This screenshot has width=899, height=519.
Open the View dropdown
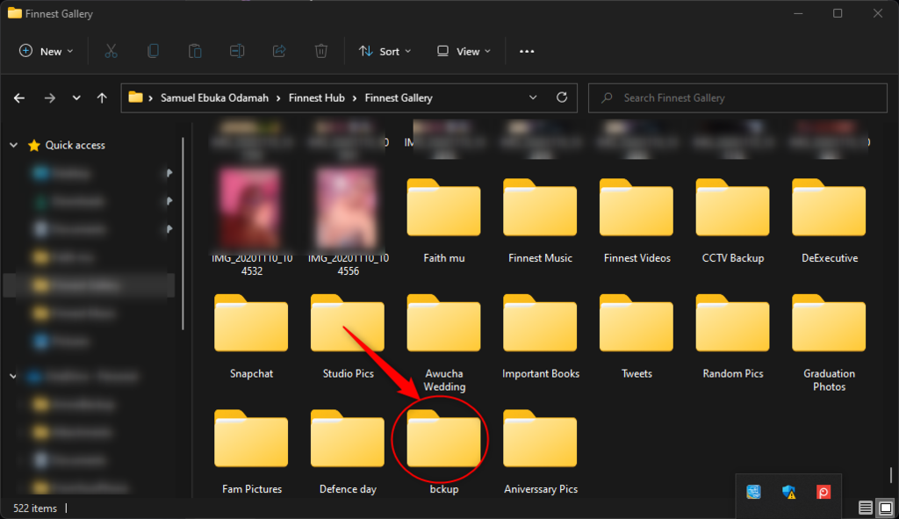pos(463,51)
